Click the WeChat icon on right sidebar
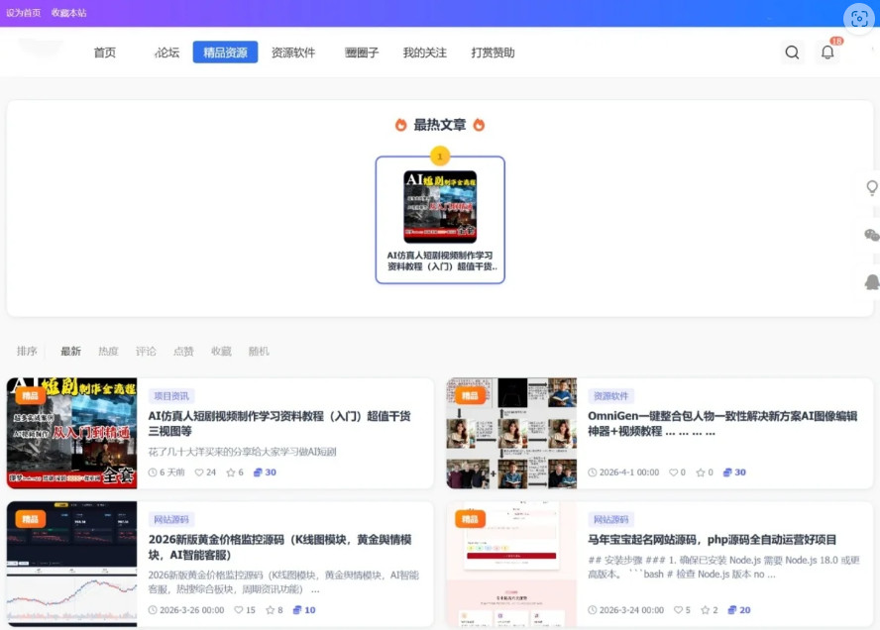This screenshot has height=630, width=880. [x=872, y=235]
